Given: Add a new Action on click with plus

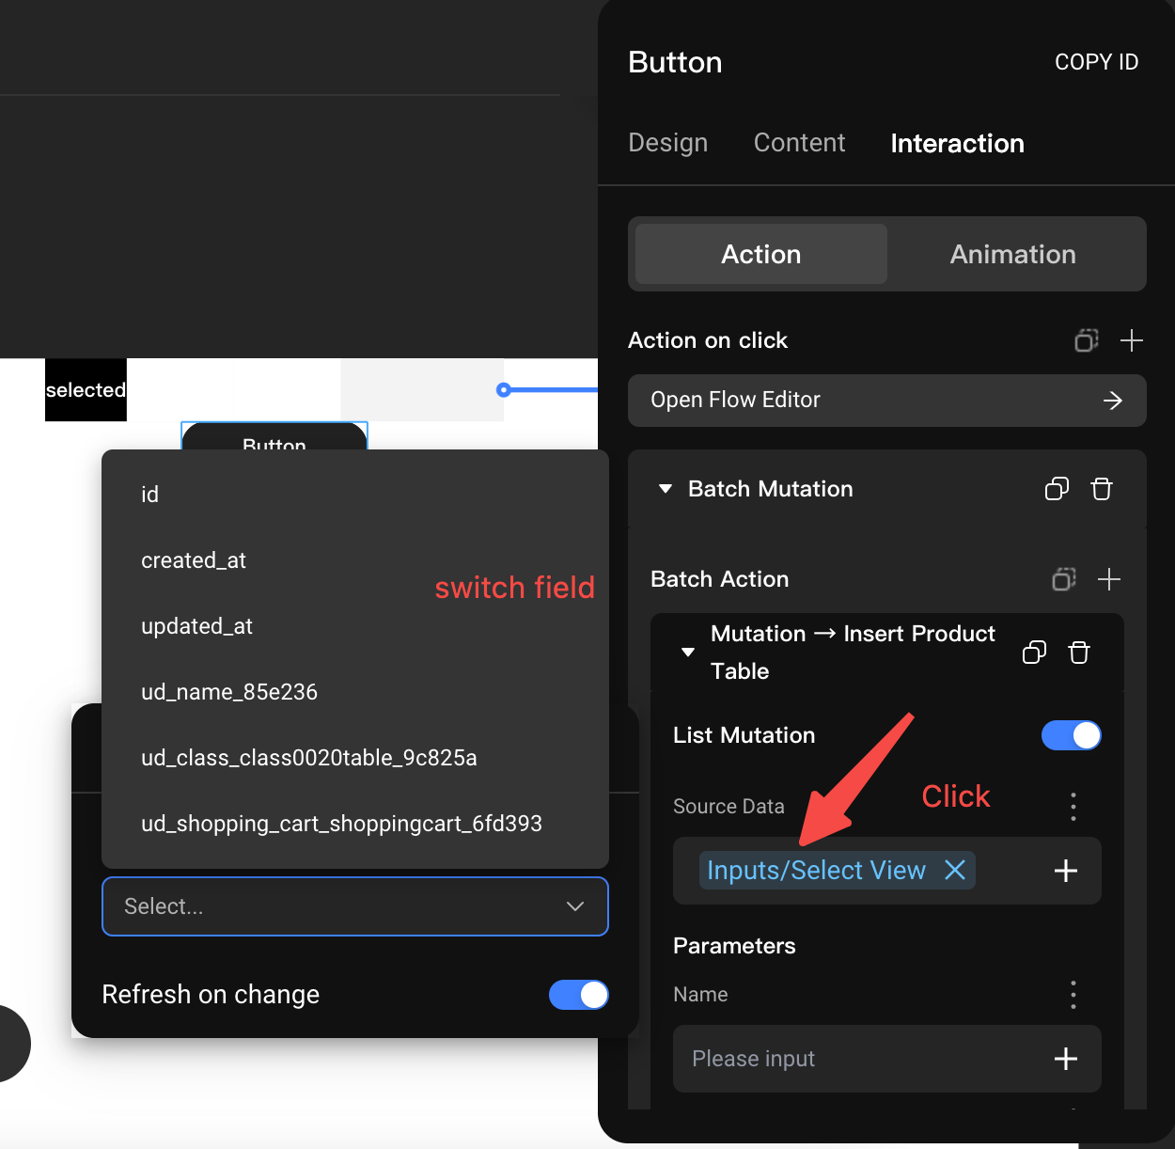Looking at the screenshot, I should pyautogui.click(x=1132, y=340).
